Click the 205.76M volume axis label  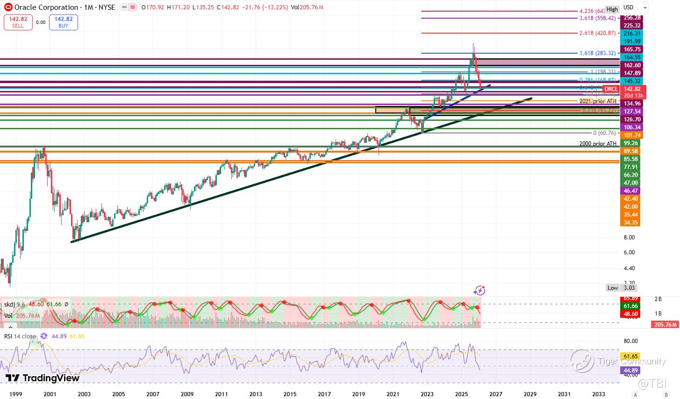point(665,324)
